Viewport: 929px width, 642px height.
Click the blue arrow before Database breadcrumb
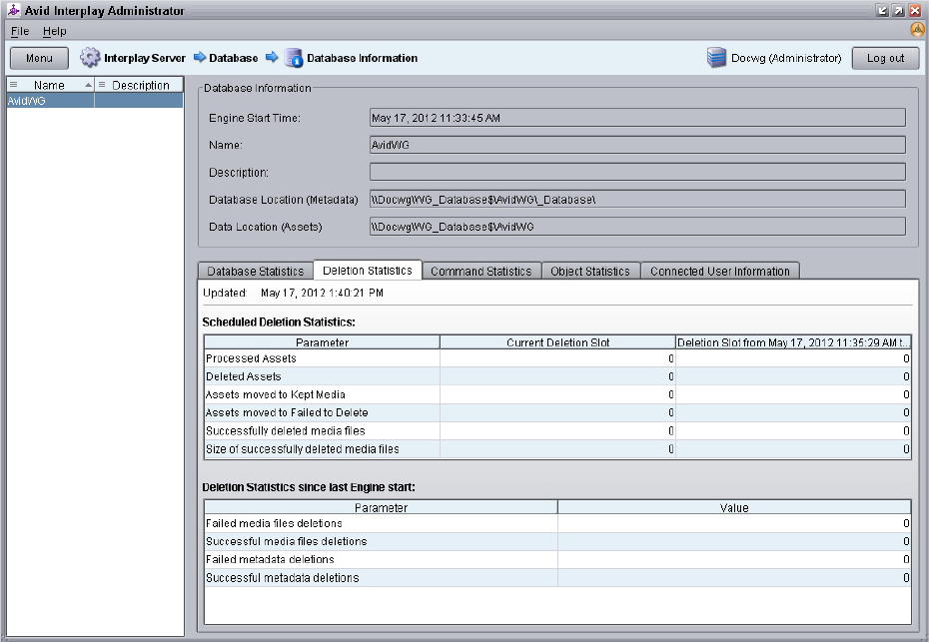click(x=199, y=58)
